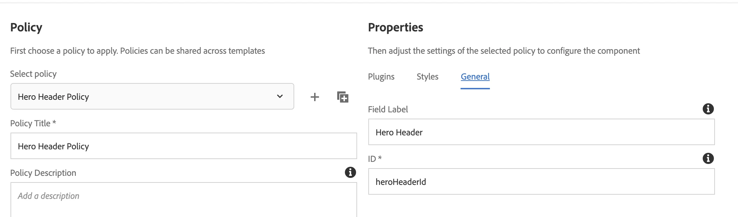Open the Select policy dropdown

(x=152, y=96)
